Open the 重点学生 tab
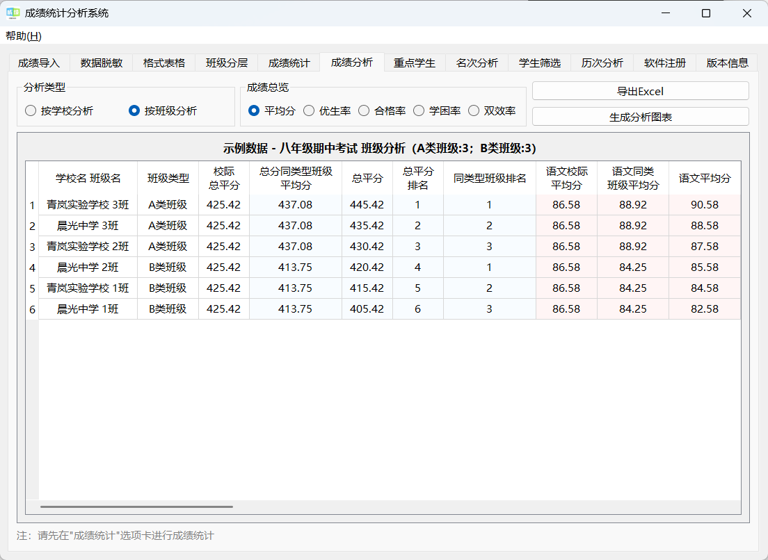 (x=415, y=63)
